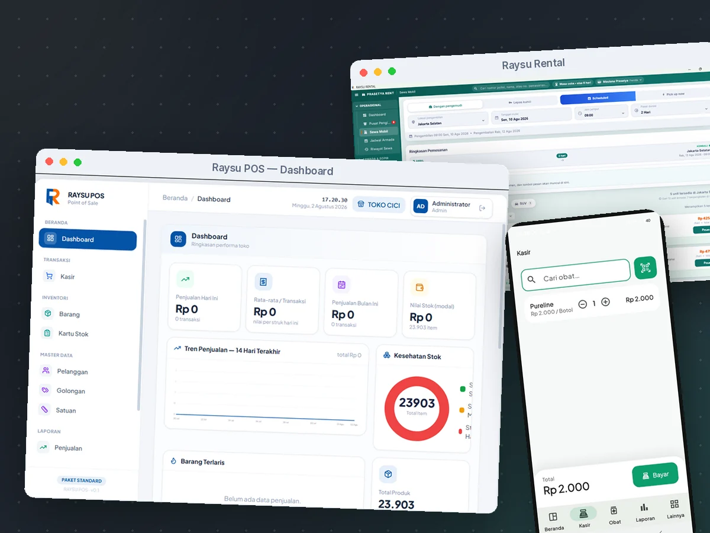Image resolution: width=710 pixels, height=533 pixels.
Task: Click the Cari obat search field on phone
Action: point(576,274)
